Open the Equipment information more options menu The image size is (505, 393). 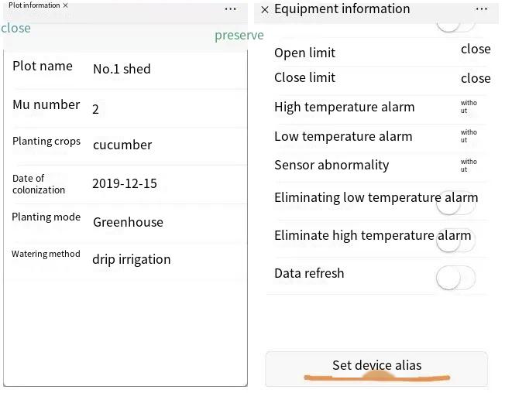tap(482, 9)
